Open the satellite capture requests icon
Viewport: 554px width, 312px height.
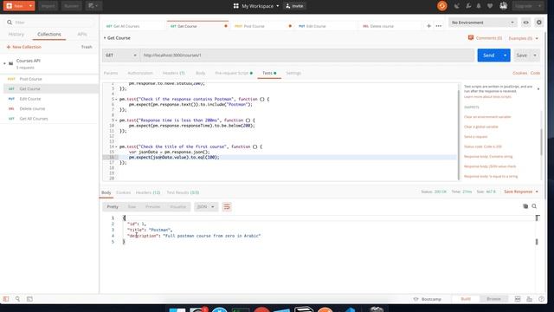point(457,6)
